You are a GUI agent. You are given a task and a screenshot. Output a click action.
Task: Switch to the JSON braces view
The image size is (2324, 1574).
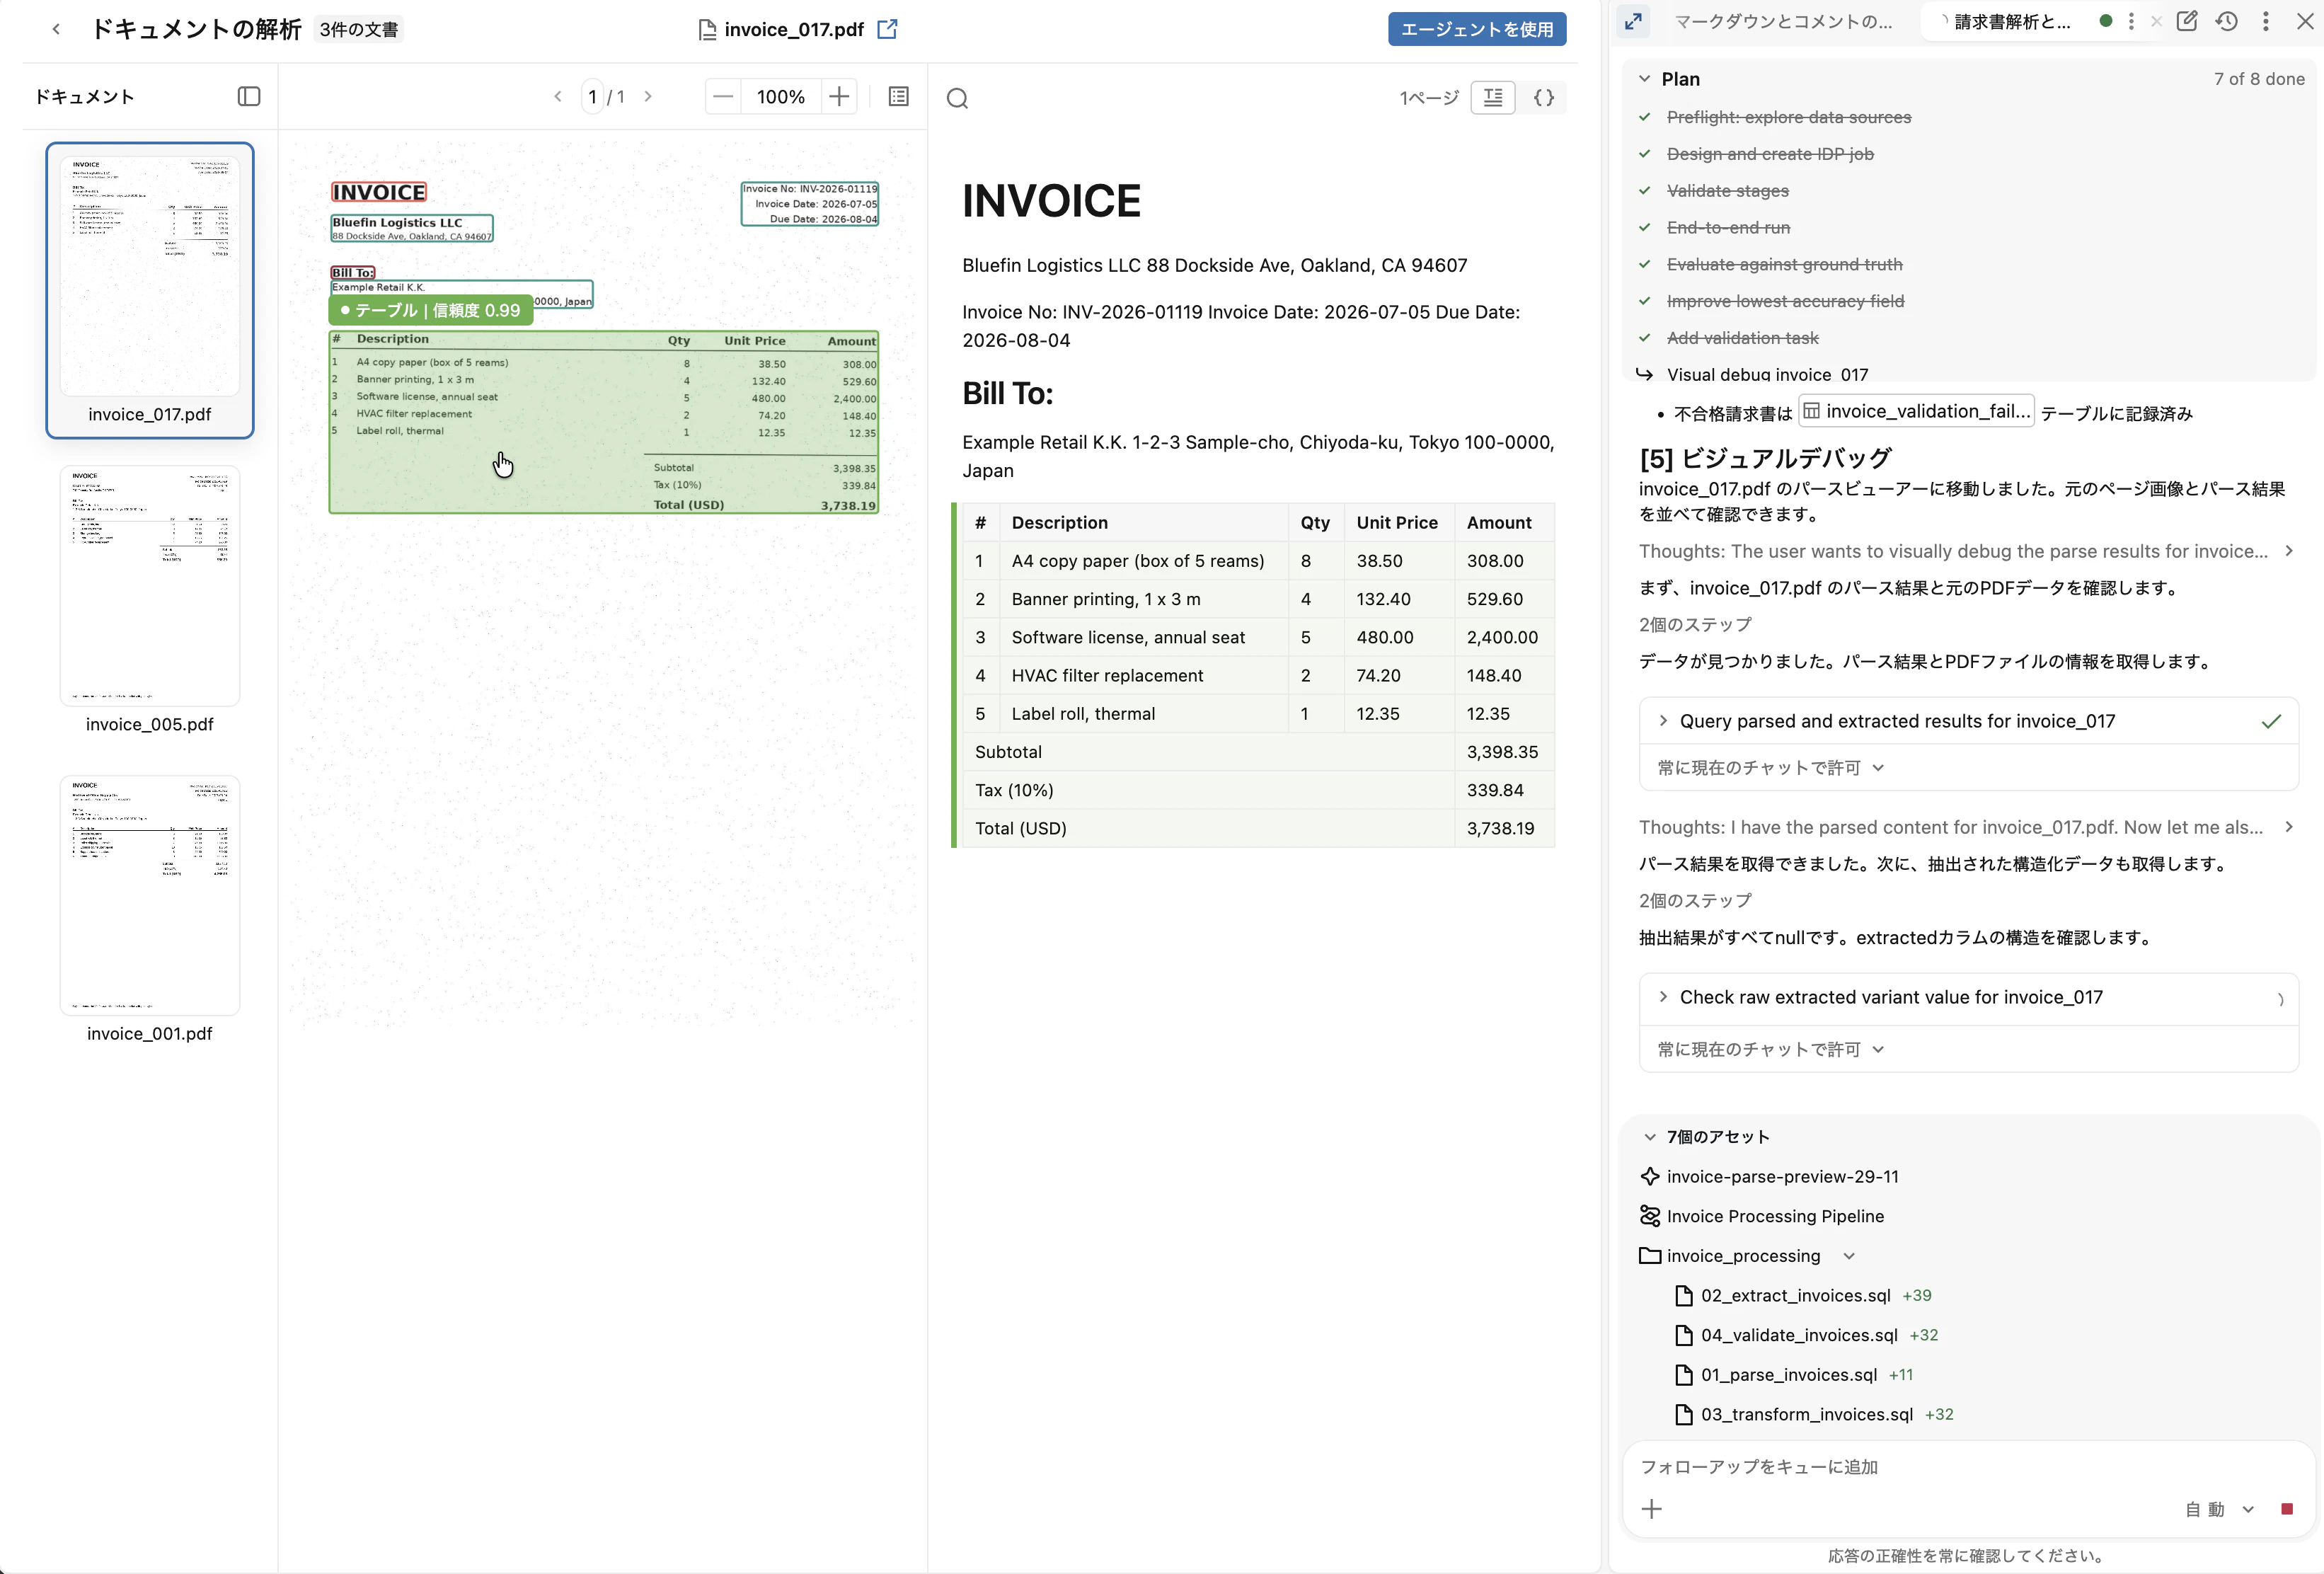[x=1544, y=97]
